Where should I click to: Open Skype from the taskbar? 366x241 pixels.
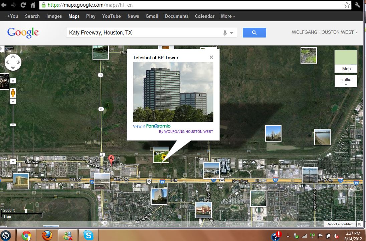tap(88, 235)
